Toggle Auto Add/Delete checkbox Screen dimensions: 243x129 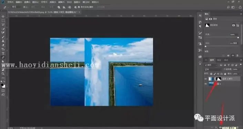(x=79, y=7)
